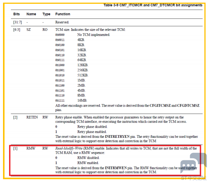Click the bold 'INITRETRYEN' pin name

tap(117, 137)
